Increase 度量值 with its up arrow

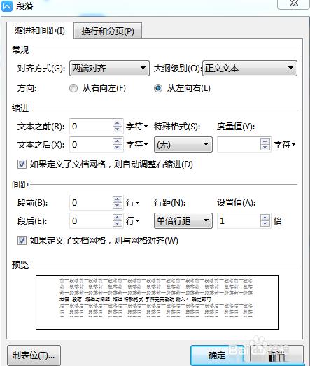point(265,141)
